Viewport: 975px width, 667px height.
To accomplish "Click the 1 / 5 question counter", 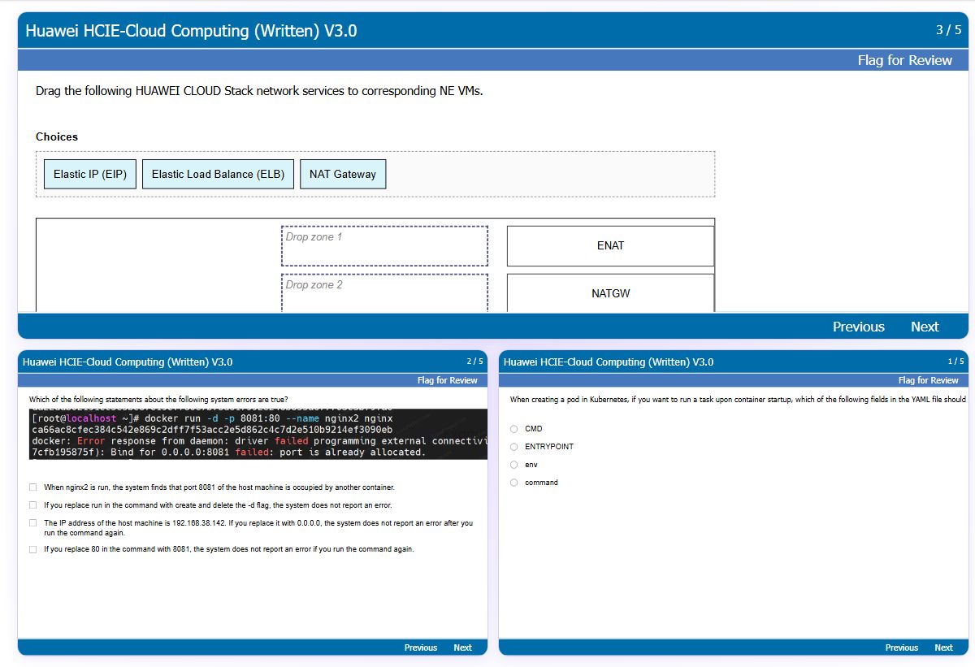I will (955, 362).
